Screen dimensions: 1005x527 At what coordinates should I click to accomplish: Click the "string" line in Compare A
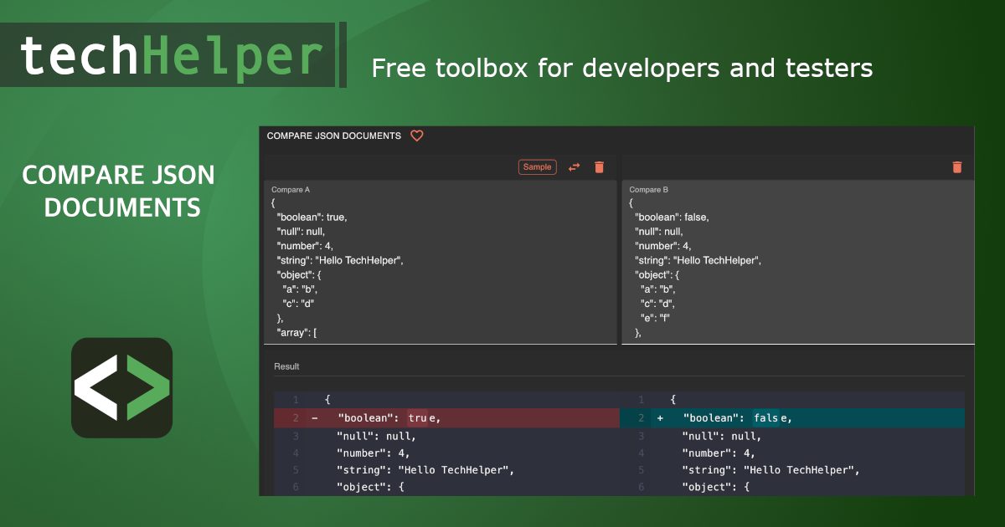[340, 260]
